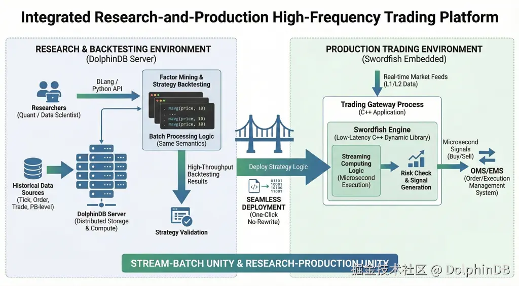Image resolution: width=519 pixels, height=286 pixels.
Task: Click the Strategy Validation checkmark icon
Action: [181, 217]
